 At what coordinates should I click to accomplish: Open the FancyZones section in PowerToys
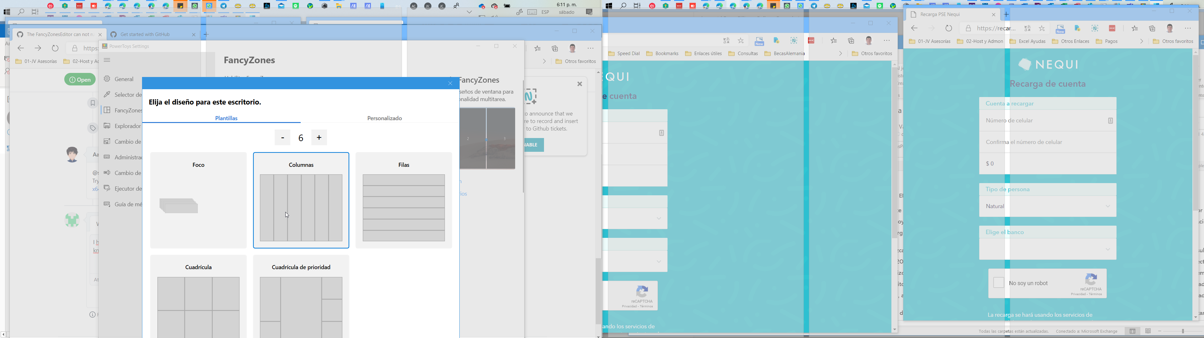(126, 110)
